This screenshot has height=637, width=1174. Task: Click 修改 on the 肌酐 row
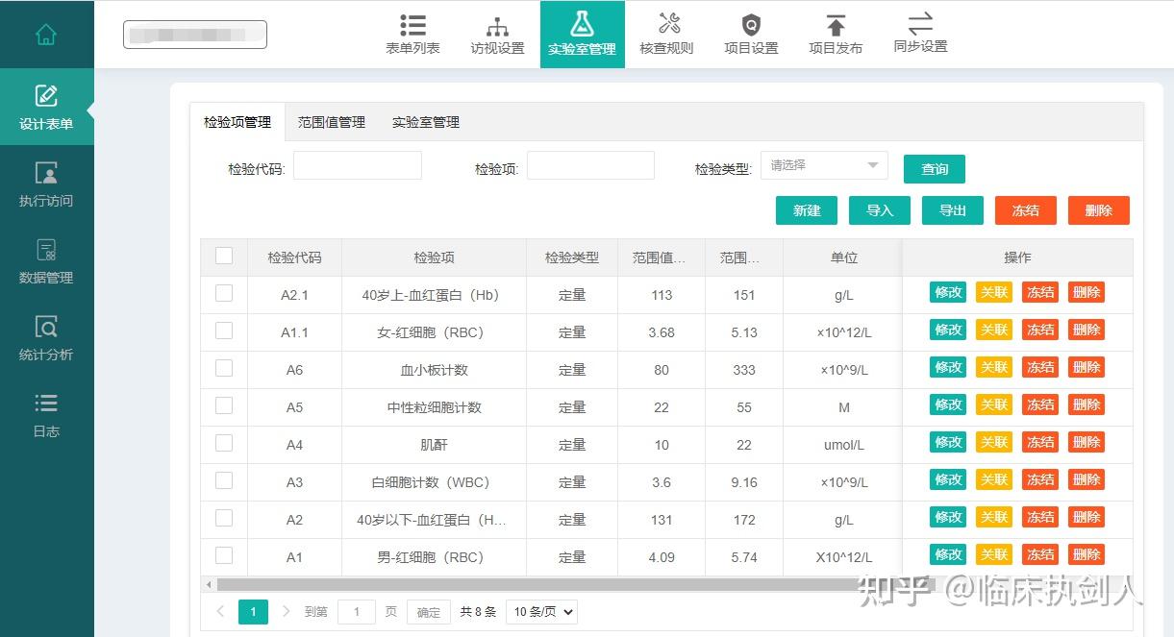(947, 442)
